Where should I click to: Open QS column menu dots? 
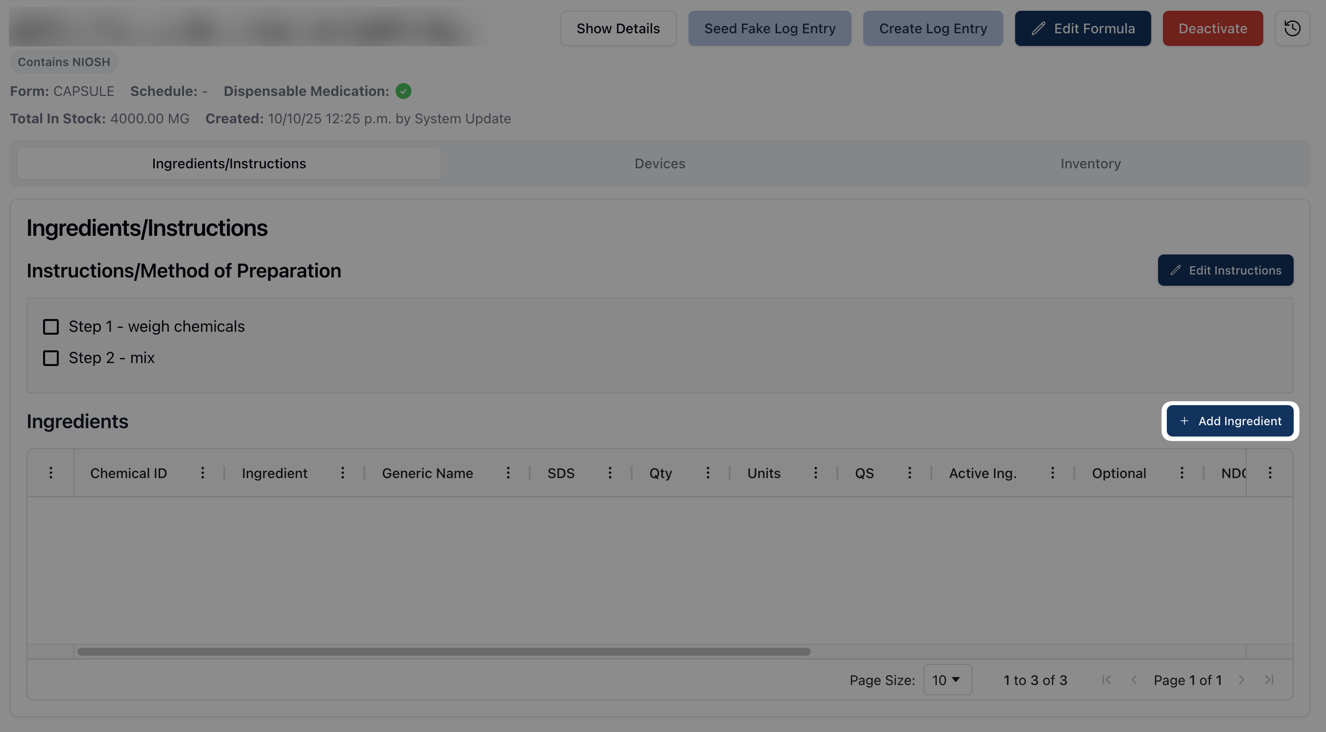pyautogui.click(x=910, y=473)
